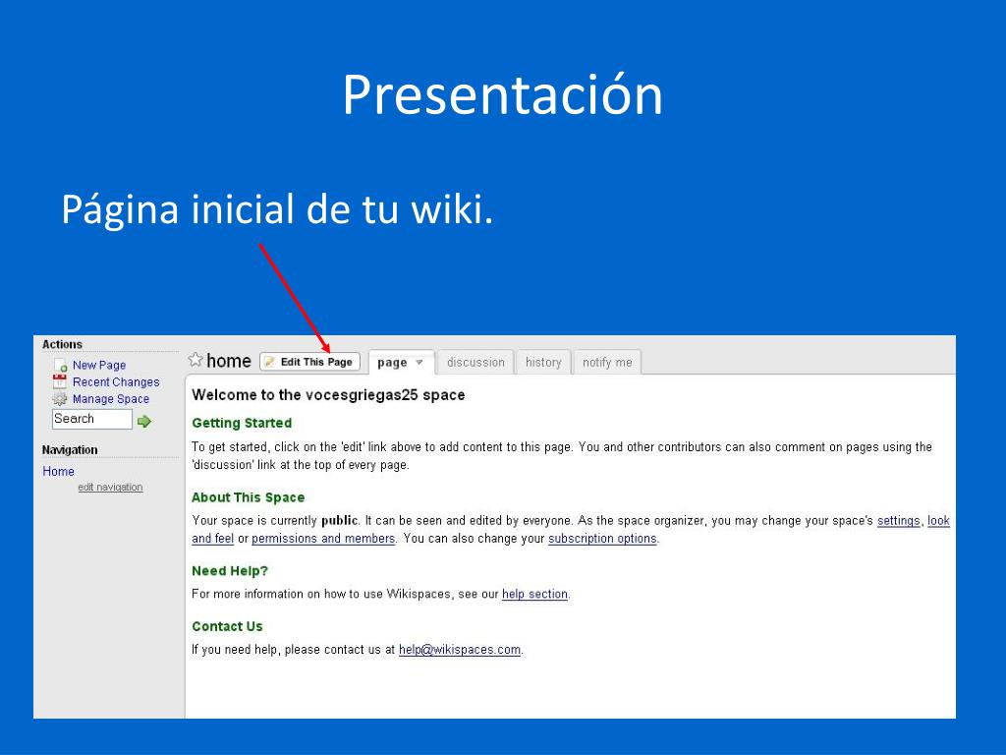The height and width of the screenshot is (755, 1006).
Task: Open the Manage Space link
Action: [x=111, y=399]
